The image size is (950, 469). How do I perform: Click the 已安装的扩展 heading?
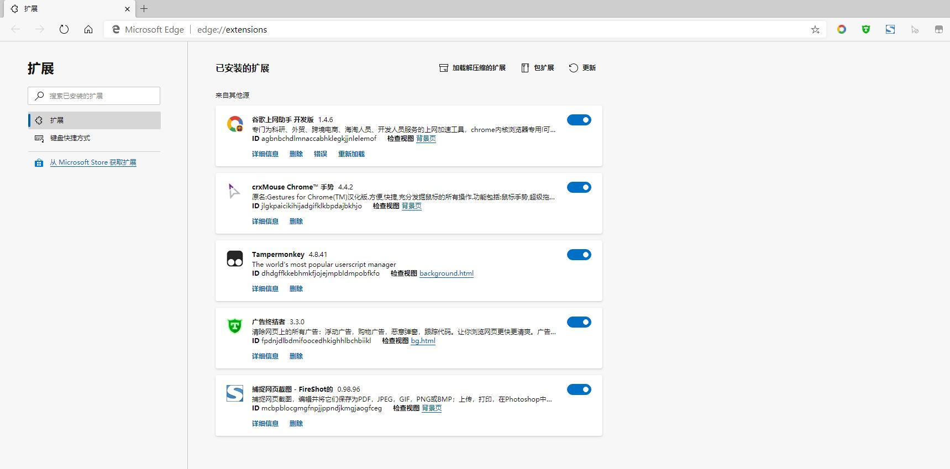point(243,68)
